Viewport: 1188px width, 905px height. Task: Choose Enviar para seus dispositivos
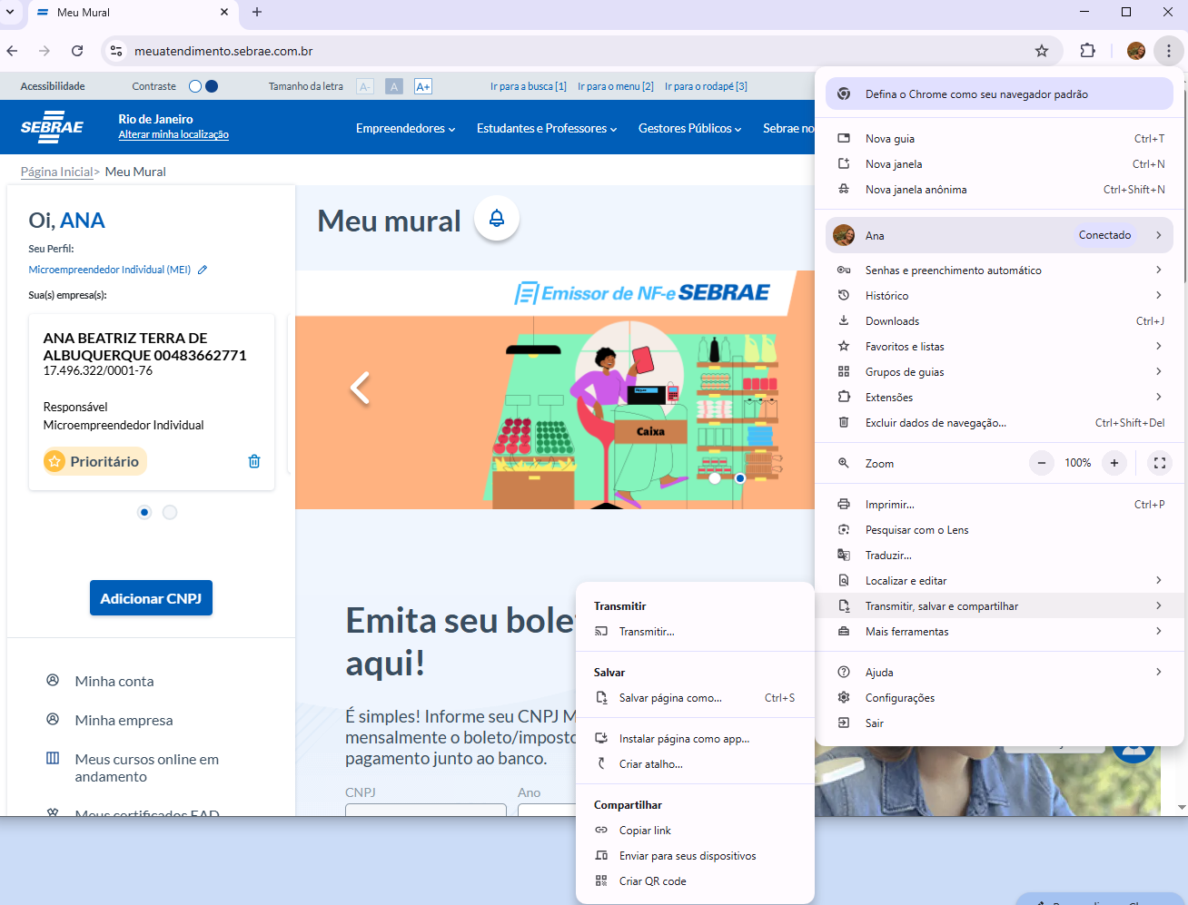[695, 855]
